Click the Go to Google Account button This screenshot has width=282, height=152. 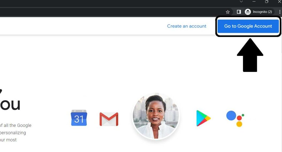pos(248,26)
